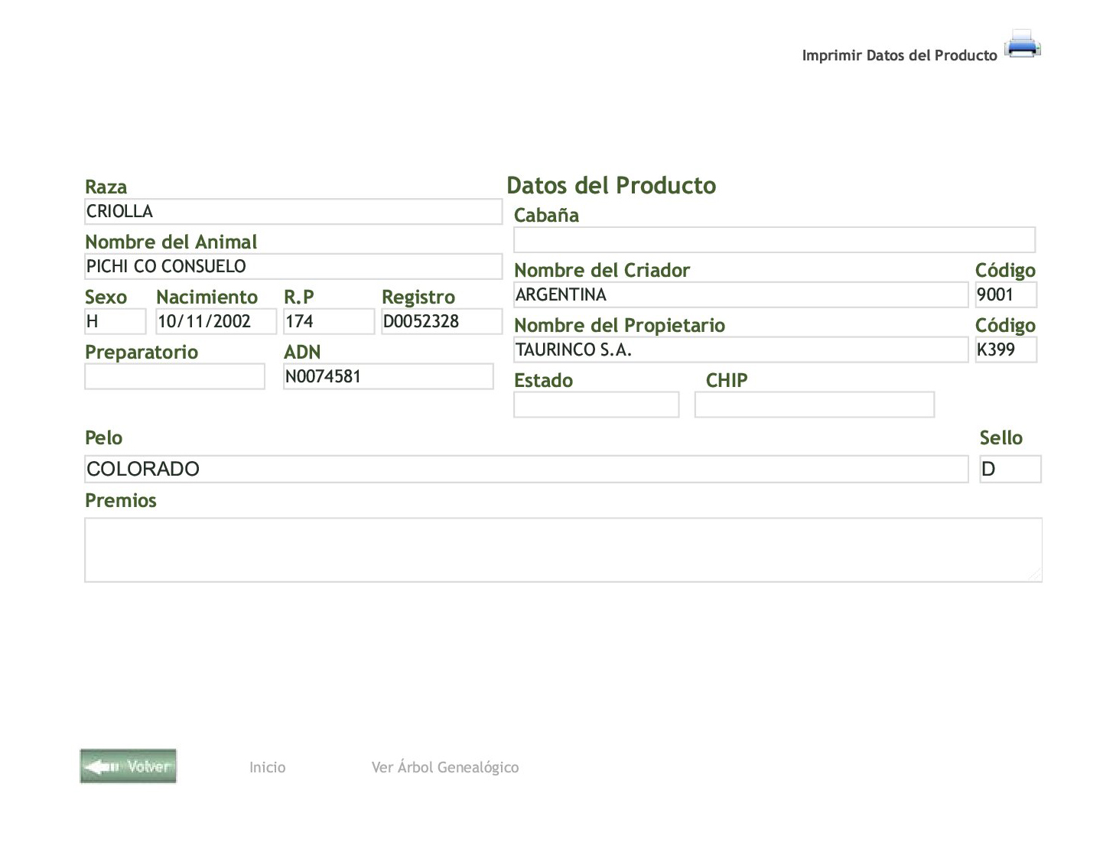Focus the ADN field N0074581
The height and width of the screenshot is (842, 1103).
(x=388, y=377)
